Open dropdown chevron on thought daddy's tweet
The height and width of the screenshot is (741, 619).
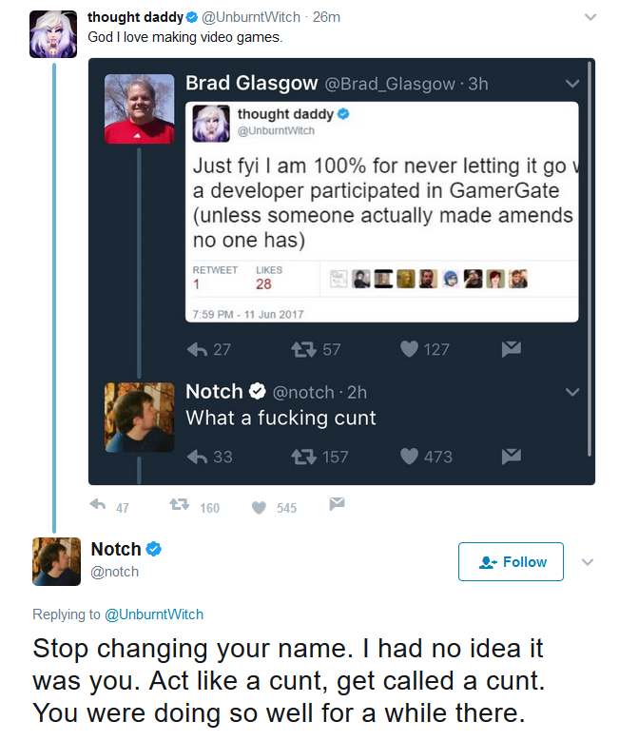590,17
